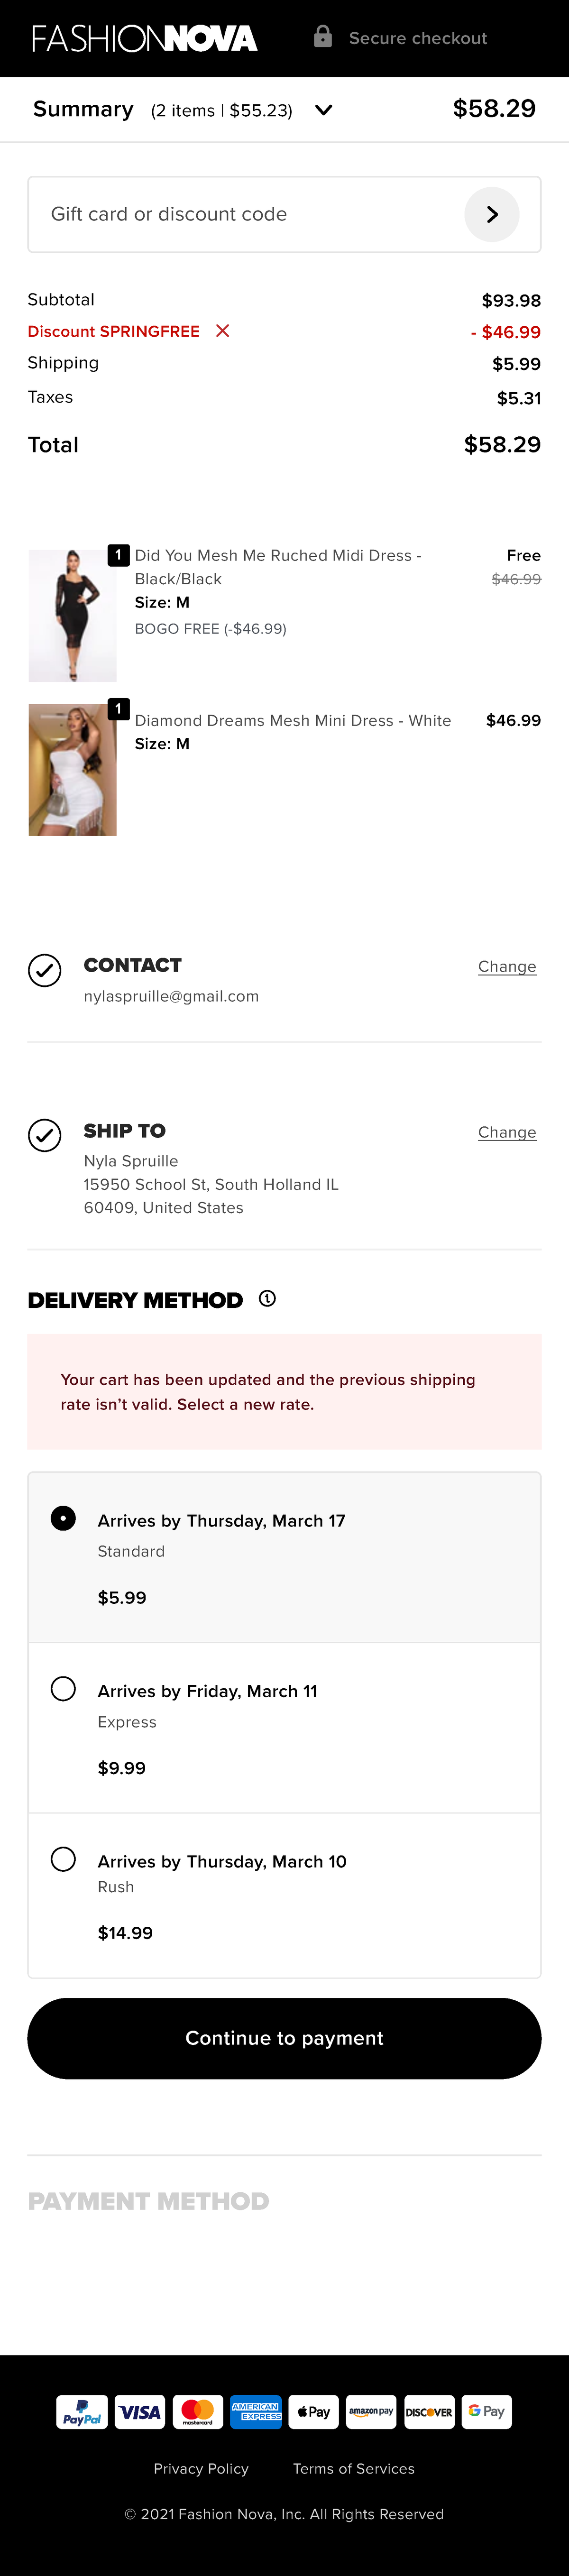The image size is (569, 2576).
Task: Select Rush delivery for $14.99
Action: [x=63, y=1858]
